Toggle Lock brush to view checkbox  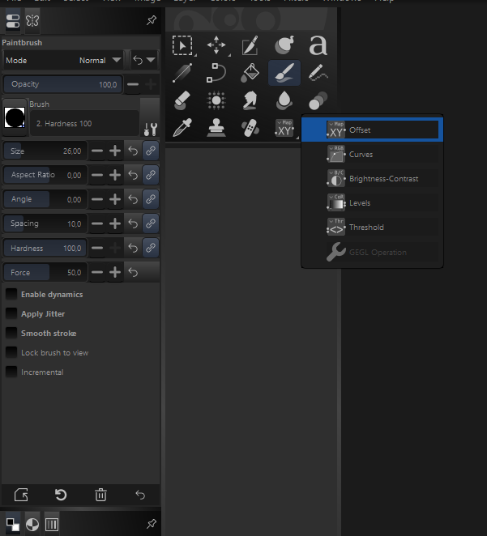(11, 352)
